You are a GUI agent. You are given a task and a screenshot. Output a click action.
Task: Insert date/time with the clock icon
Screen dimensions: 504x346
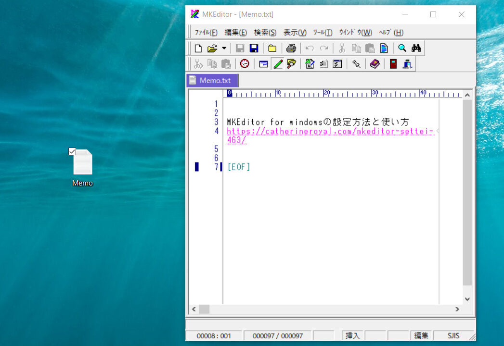(245, 64)
